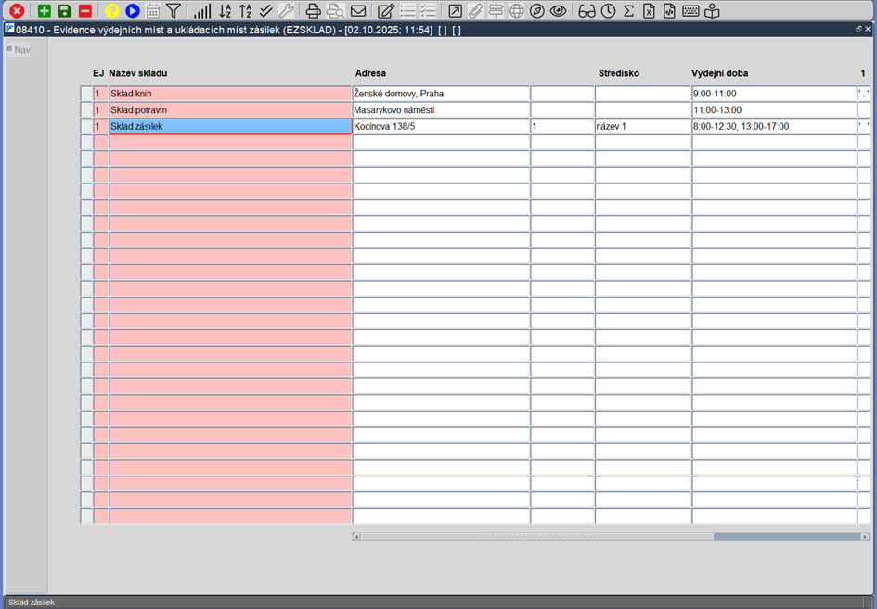Click address 'Kocínova 138/5'
Image resolution: width=877 pixels, height=609 pixels.
pyautogui.click(x=441, y=126)
